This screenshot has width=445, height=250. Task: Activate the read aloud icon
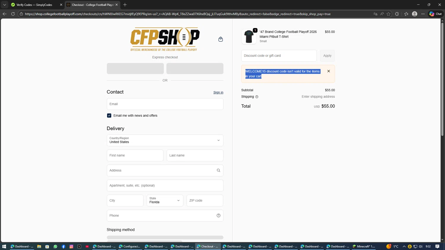(382, 14)
